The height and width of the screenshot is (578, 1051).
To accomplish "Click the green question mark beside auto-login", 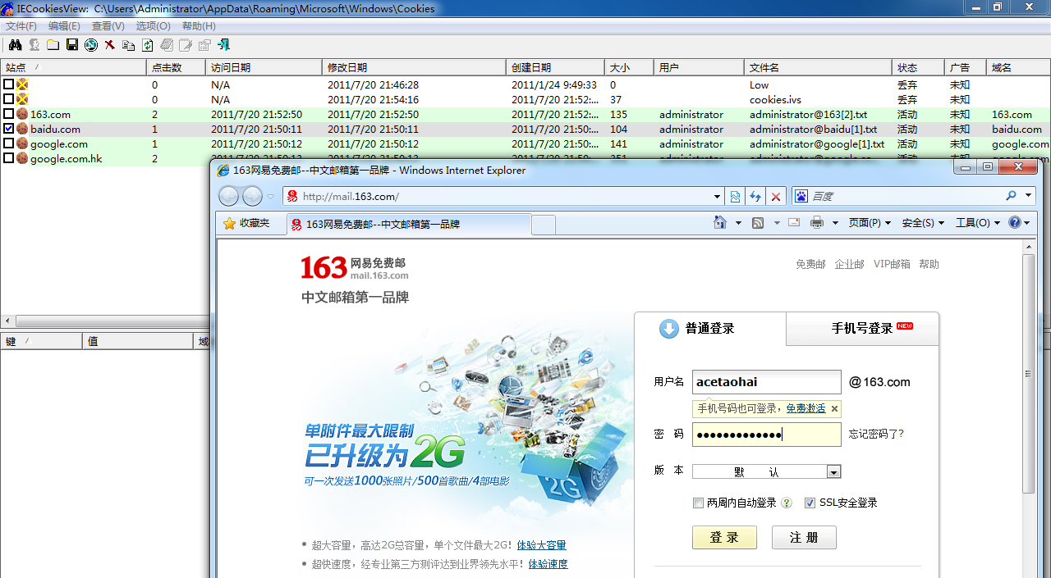I will (x=787, y=503).
